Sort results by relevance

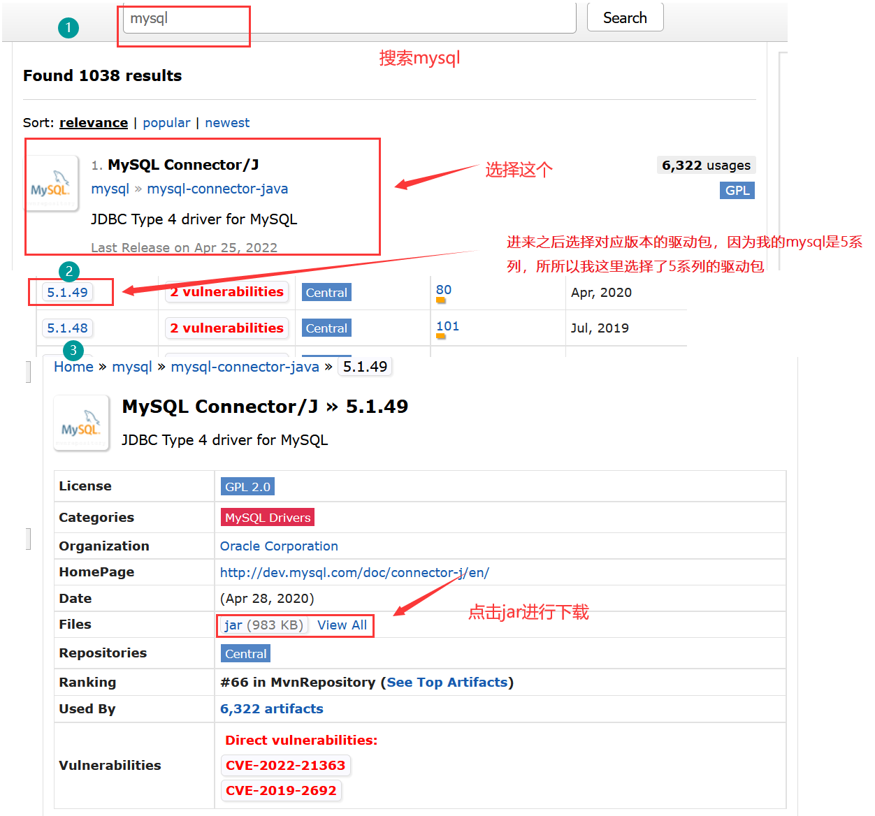94,123
